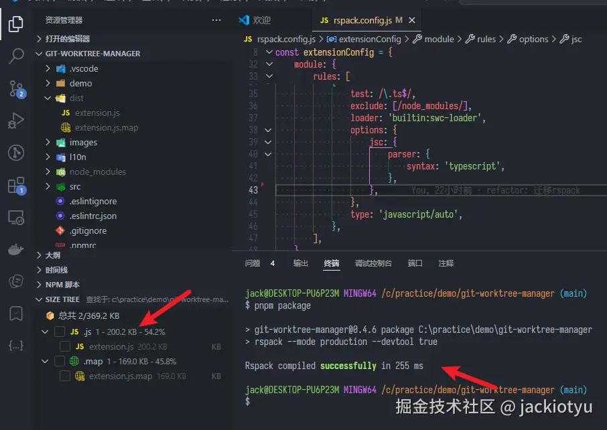Open the Docker view icon
This screenshot has height=430, width=607.
click(x=16, y=249)
